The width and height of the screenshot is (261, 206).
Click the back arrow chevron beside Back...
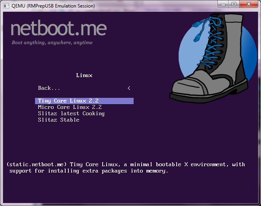pyautogui.click(x=129, y=88)
